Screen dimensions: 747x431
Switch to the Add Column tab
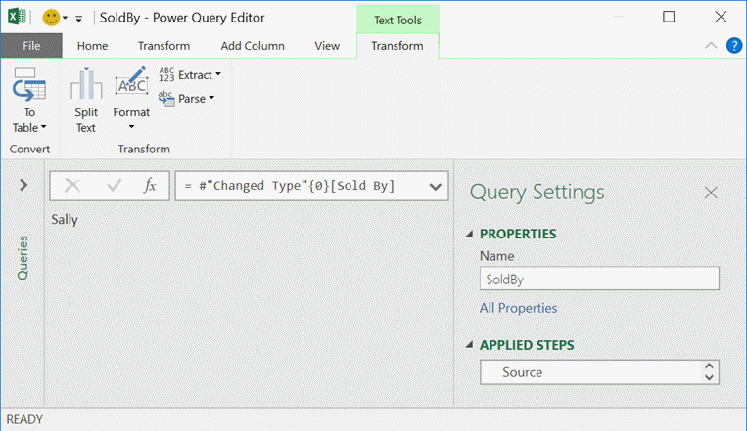coord(253,46)
